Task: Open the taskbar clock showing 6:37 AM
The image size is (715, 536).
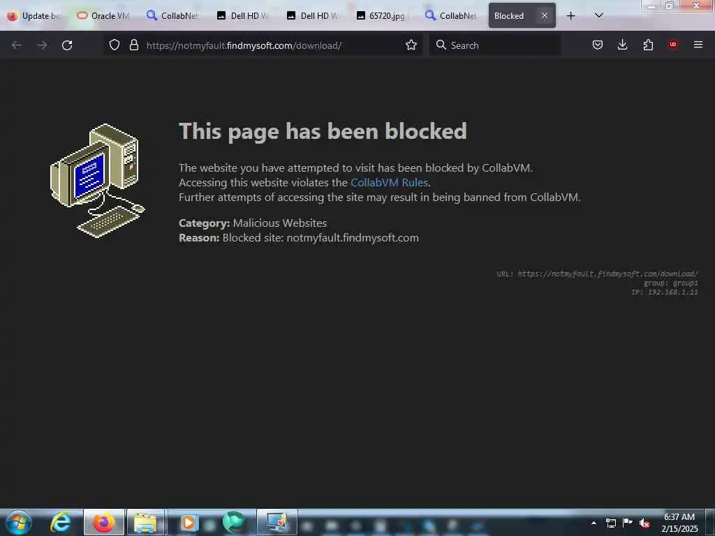Action: pos(679,523)
